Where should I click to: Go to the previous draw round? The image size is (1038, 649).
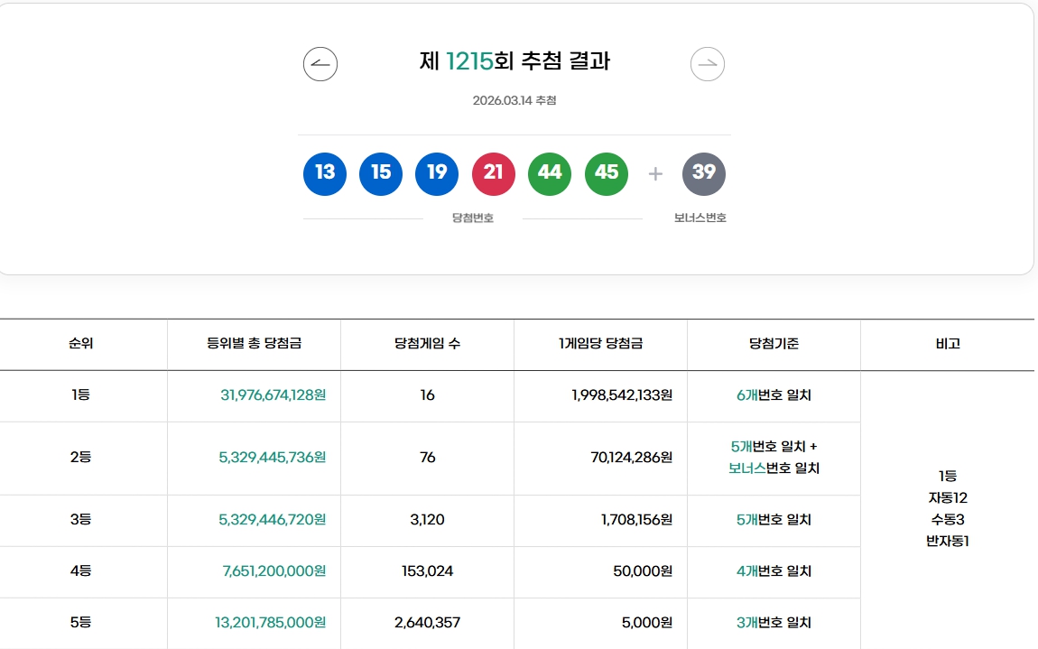pos(321,63)
